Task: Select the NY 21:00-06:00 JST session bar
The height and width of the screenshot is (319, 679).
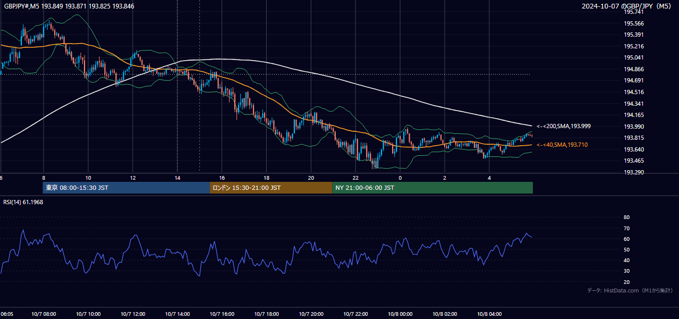Action: point(432,188)
